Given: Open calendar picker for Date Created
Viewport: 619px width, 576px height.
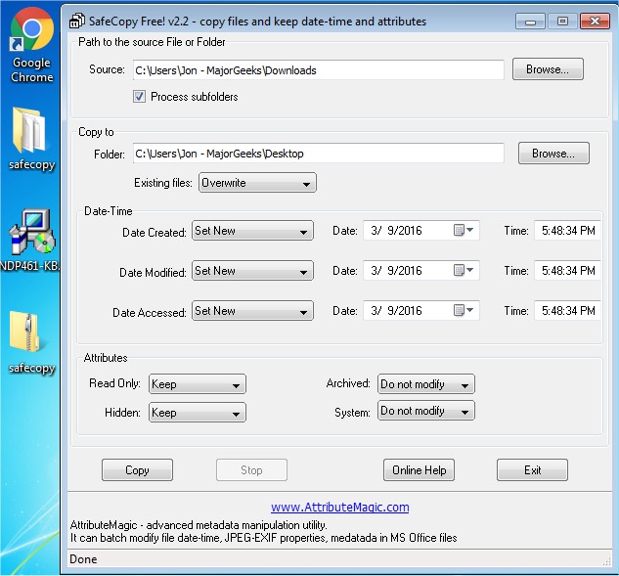Looking at the screenshot, I should coord(464,230).
